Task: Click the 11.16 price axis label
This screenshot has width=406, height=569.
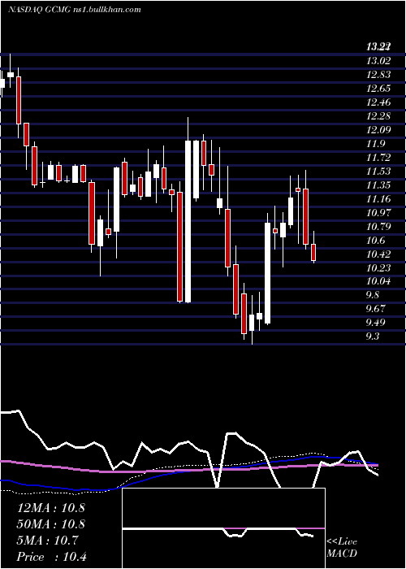Action: tap(378, 199)
